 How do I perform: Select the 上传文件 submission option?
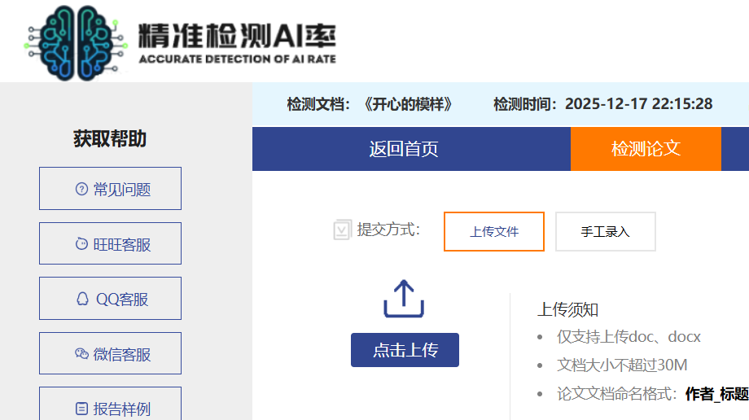pos(494,232)
